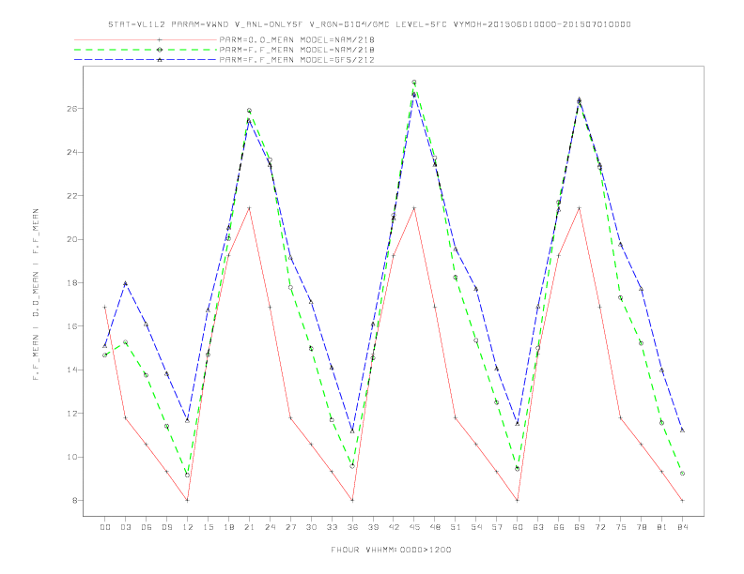Click x-axis tick label 42
The height and width of the screenshot is (574, 744).
(x=394, y=527)
